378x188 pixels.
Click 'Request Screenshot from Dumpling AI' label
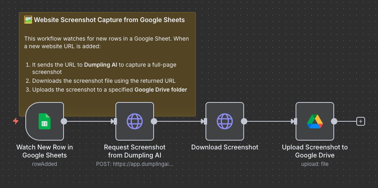click(x=135, y=151)
